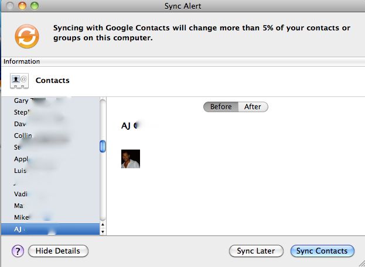Click the contact list scrollbar thumb
The width and height of the screenshot is (365, 267).
pos(103,147)
